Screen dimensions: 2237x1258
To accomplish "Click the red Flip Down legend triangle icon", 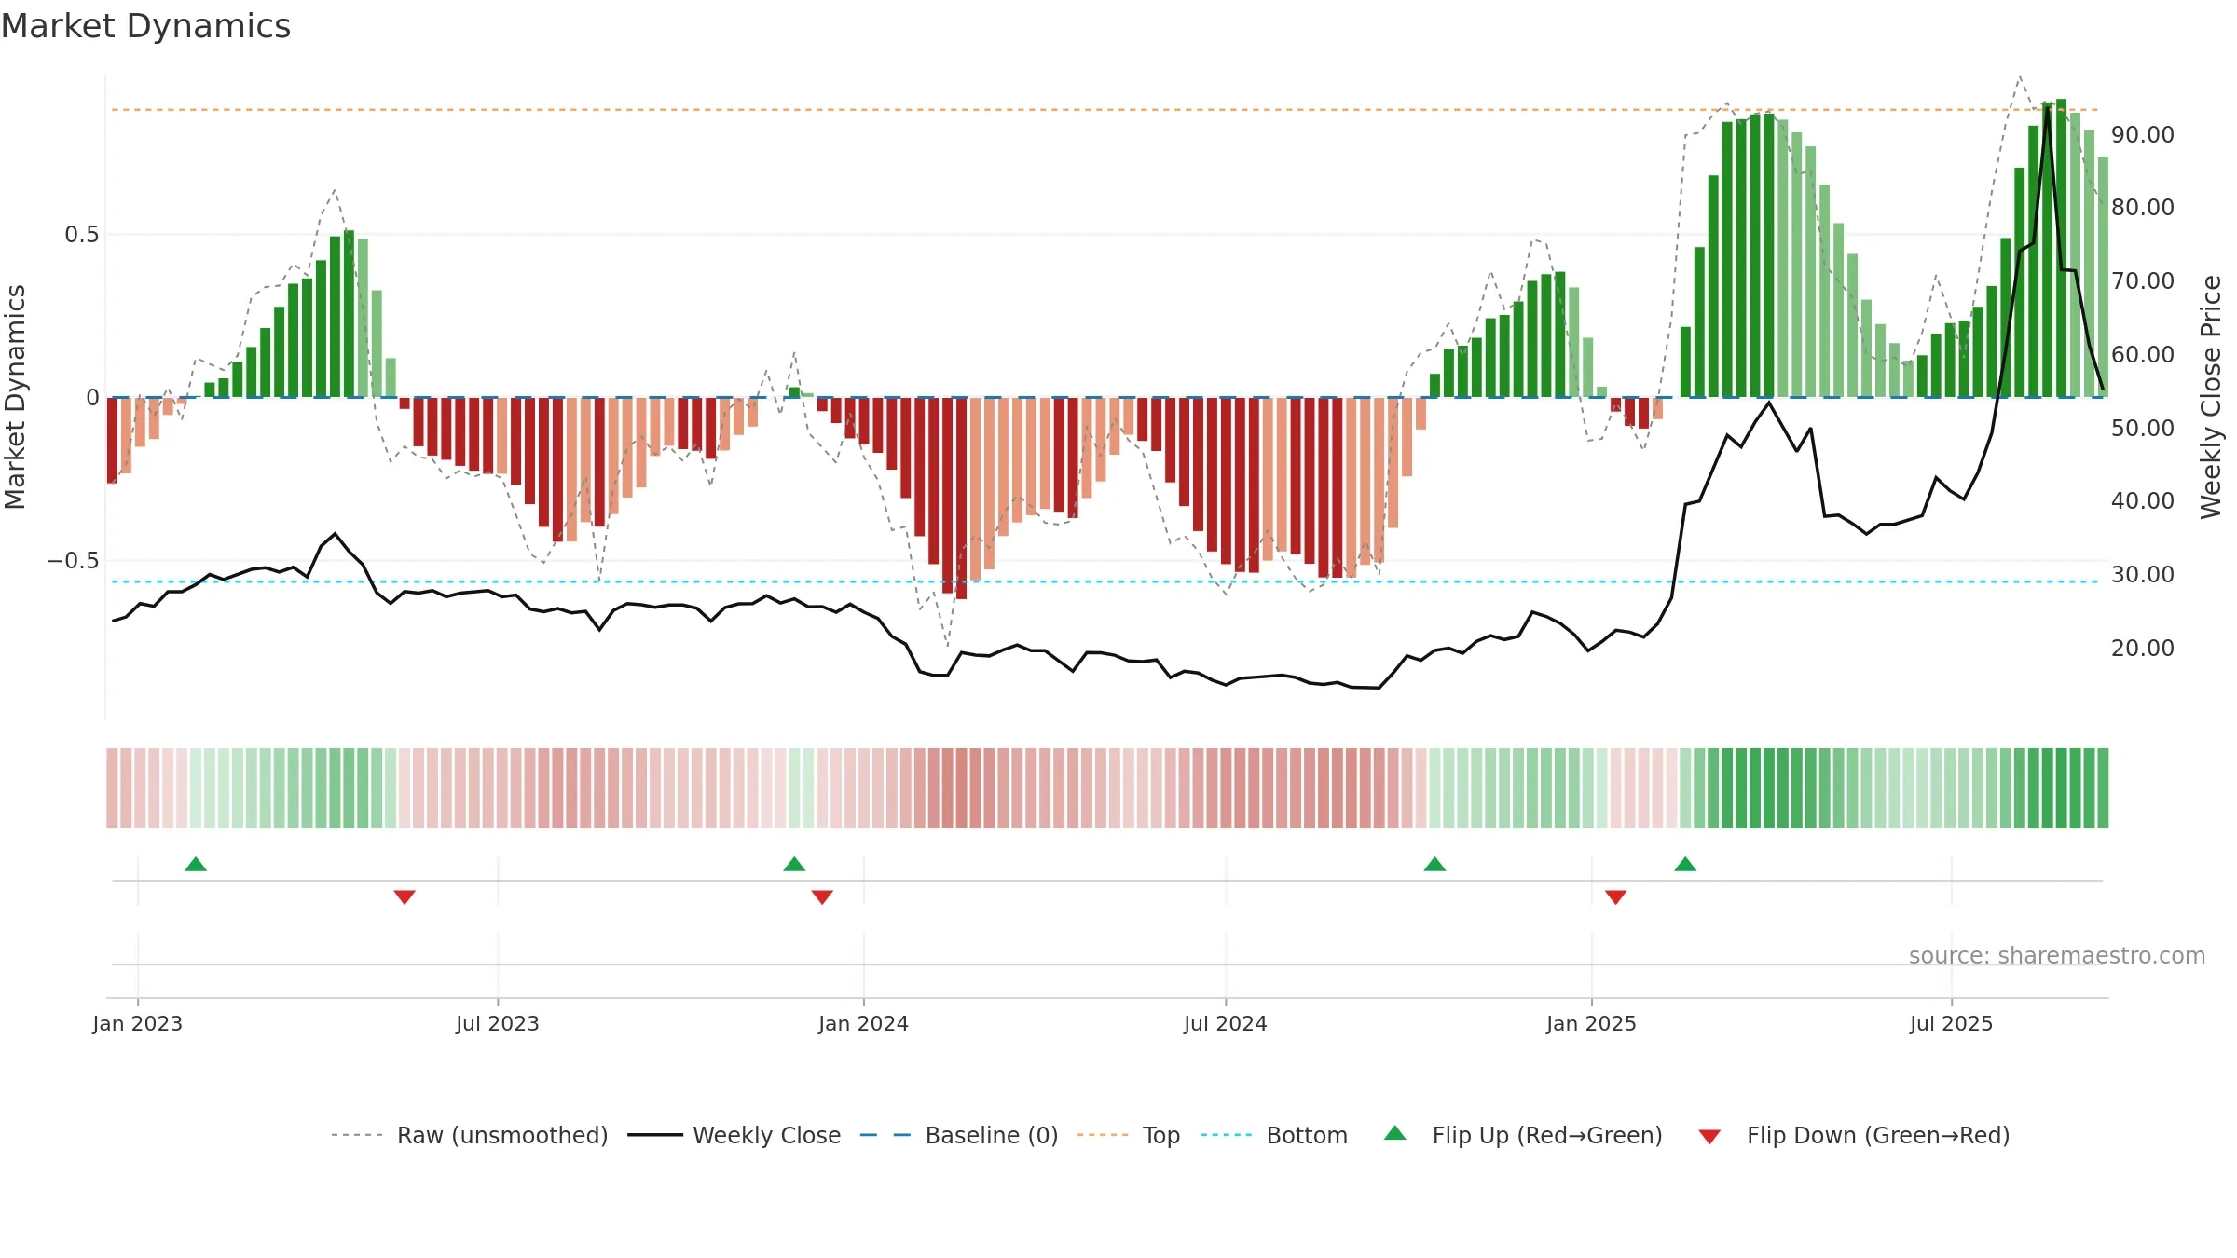I will tap(1709, 1137).
